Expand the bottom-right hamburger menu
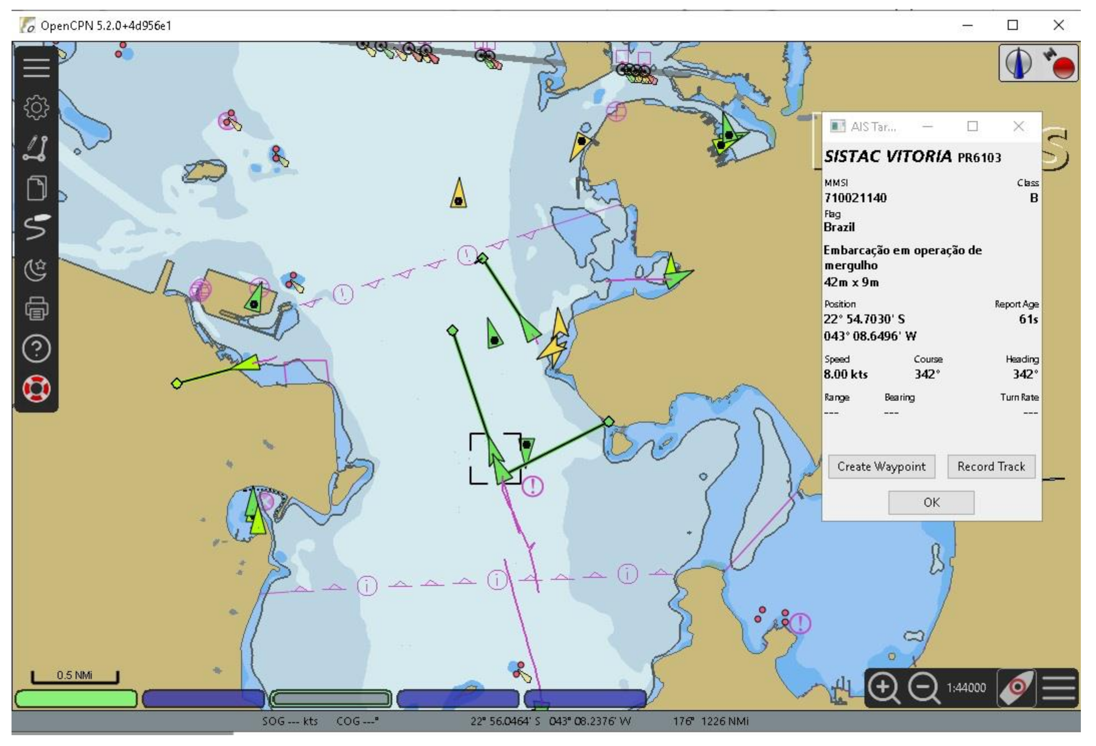Viewport: 1096px width, 746px height. pyautogui.click(x=1059, y=688)
